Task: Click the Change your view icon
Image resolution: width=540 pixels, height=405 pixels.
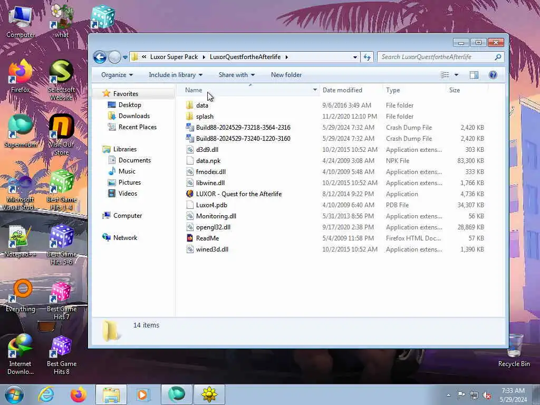Action: pyautogui.click(x=445, y=75)
